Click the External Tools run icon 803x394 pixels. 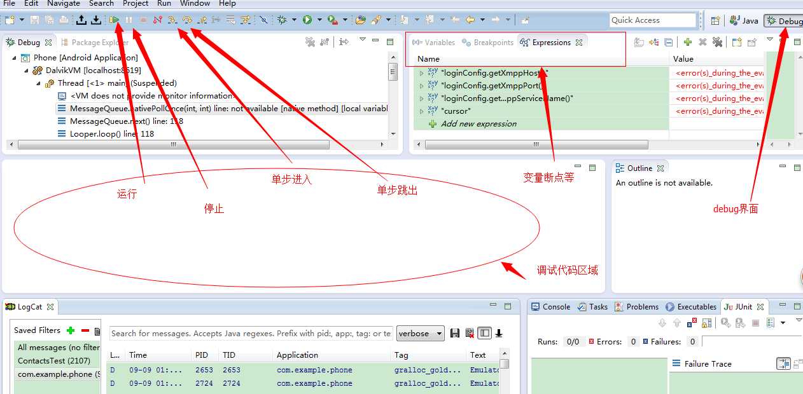click(332, 20)
